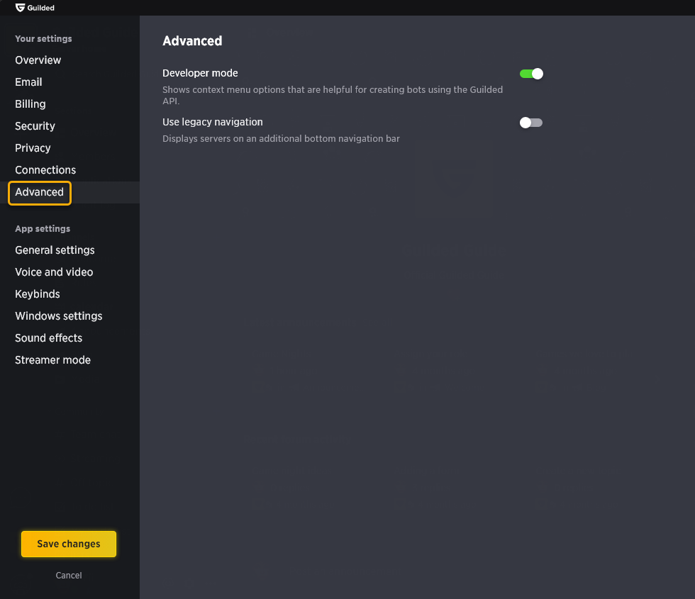Click the Guilded logo icon
Screen dimensions: 695x599
pyautogui.click(x=20, y=8)
